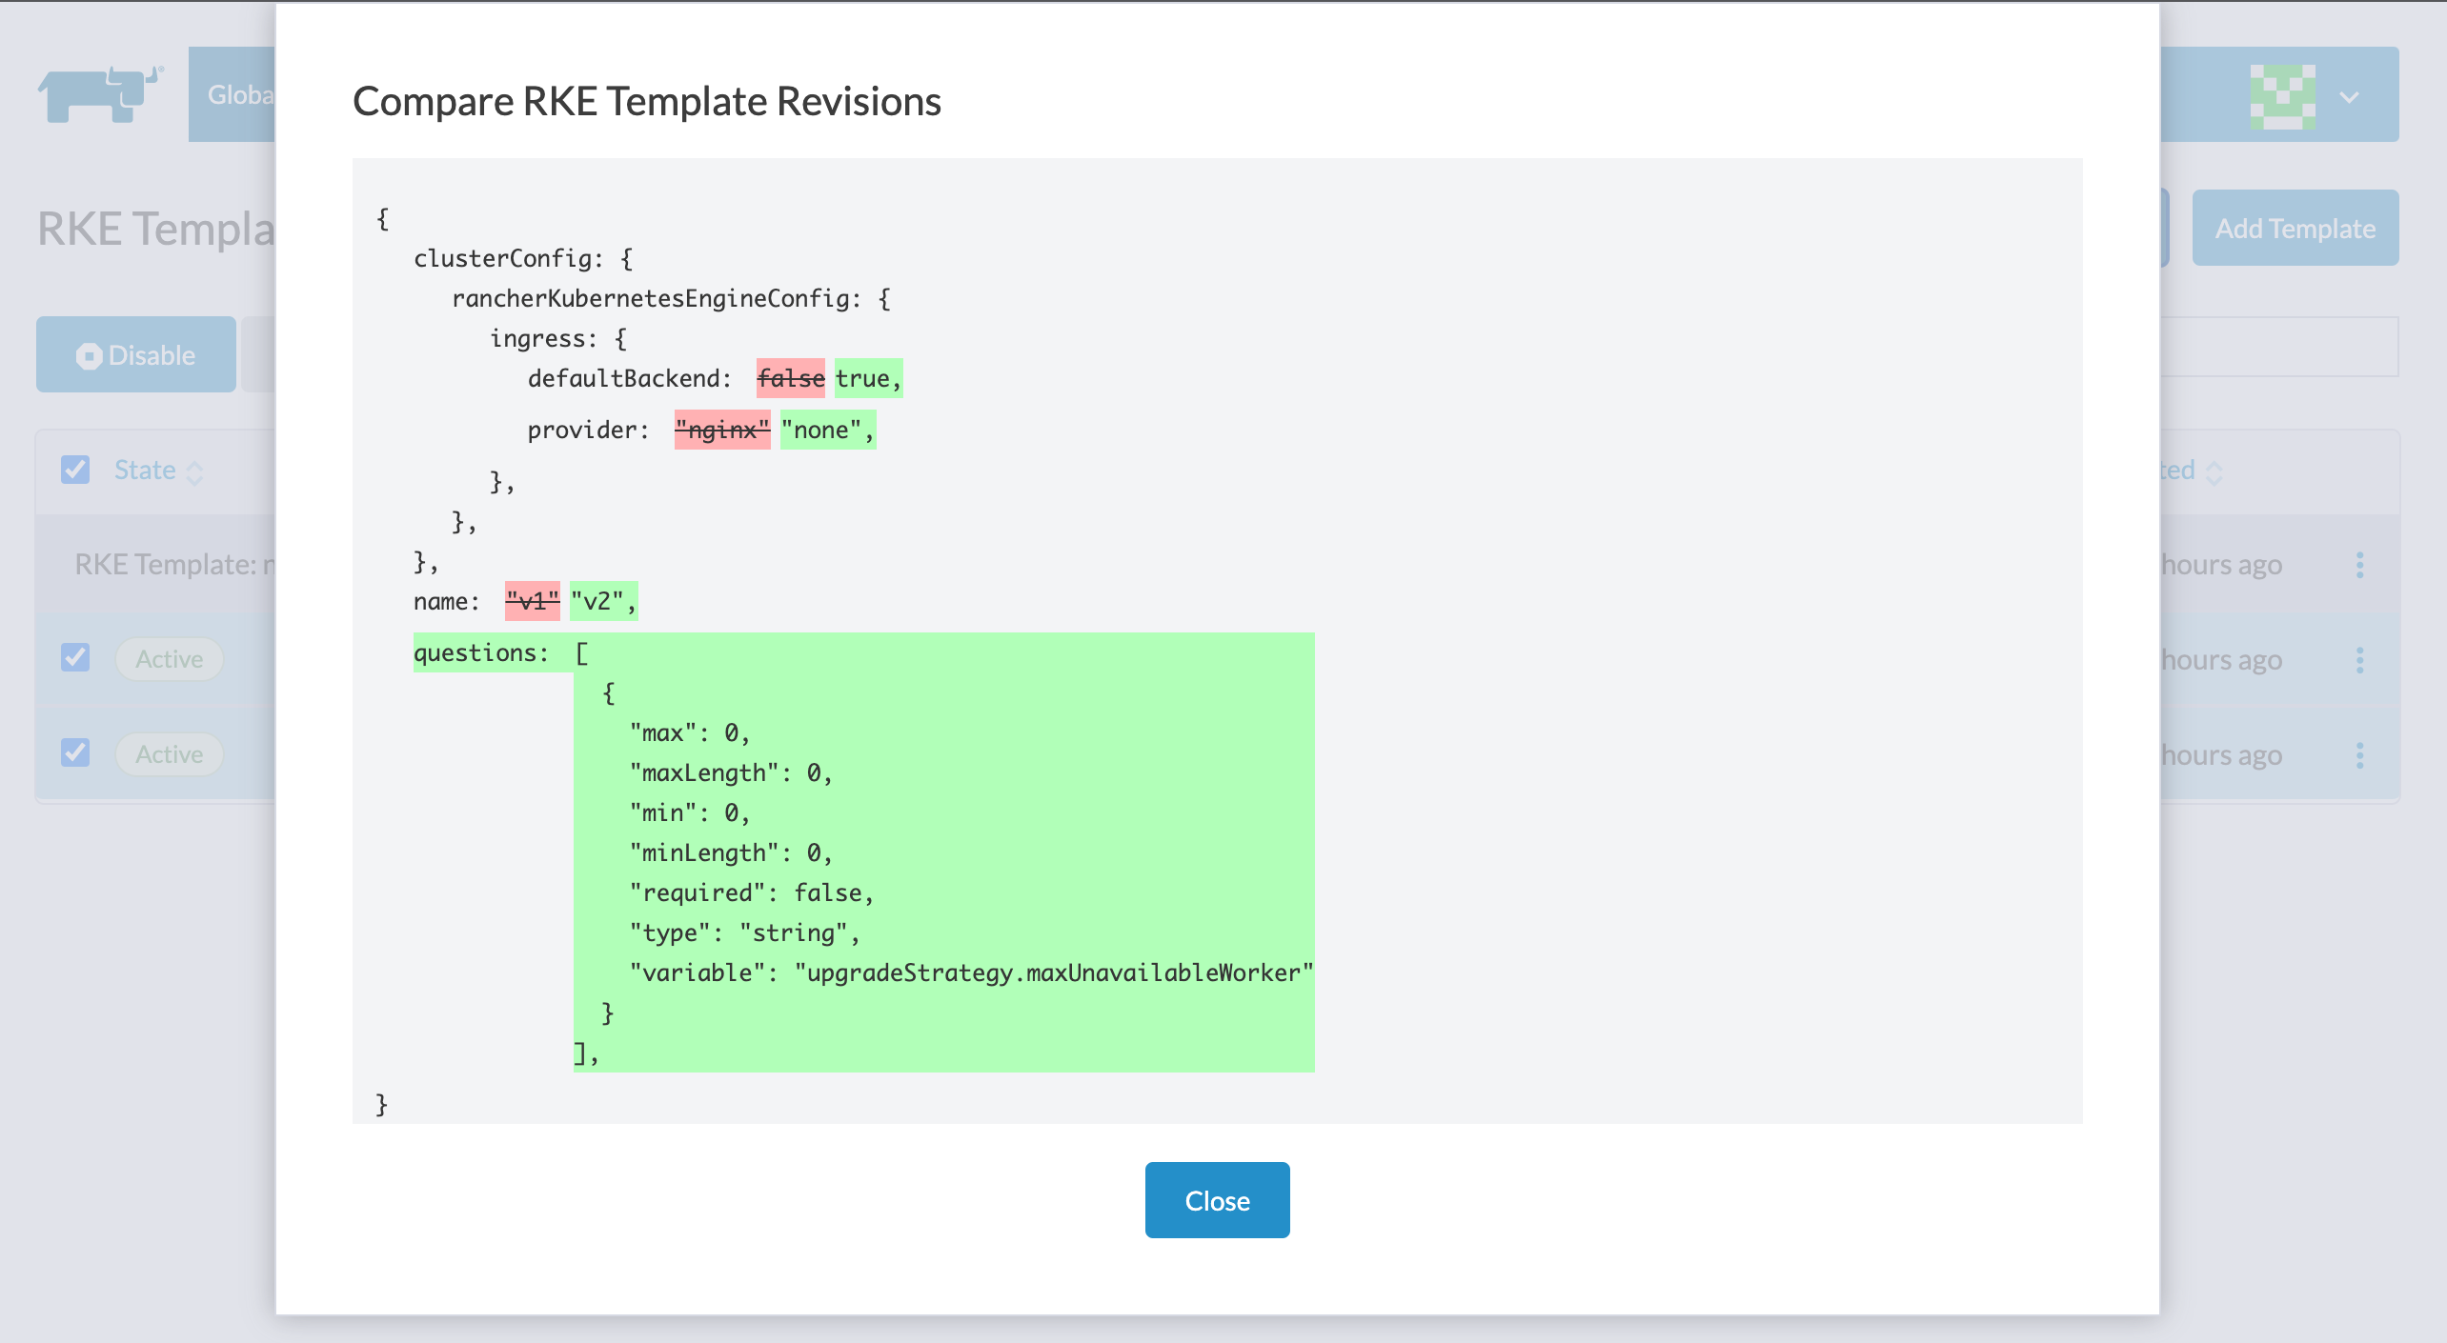The width and height of the screenshot is (2447, 1343).
Task: Click the State column sort arrows
Action: 194,472
